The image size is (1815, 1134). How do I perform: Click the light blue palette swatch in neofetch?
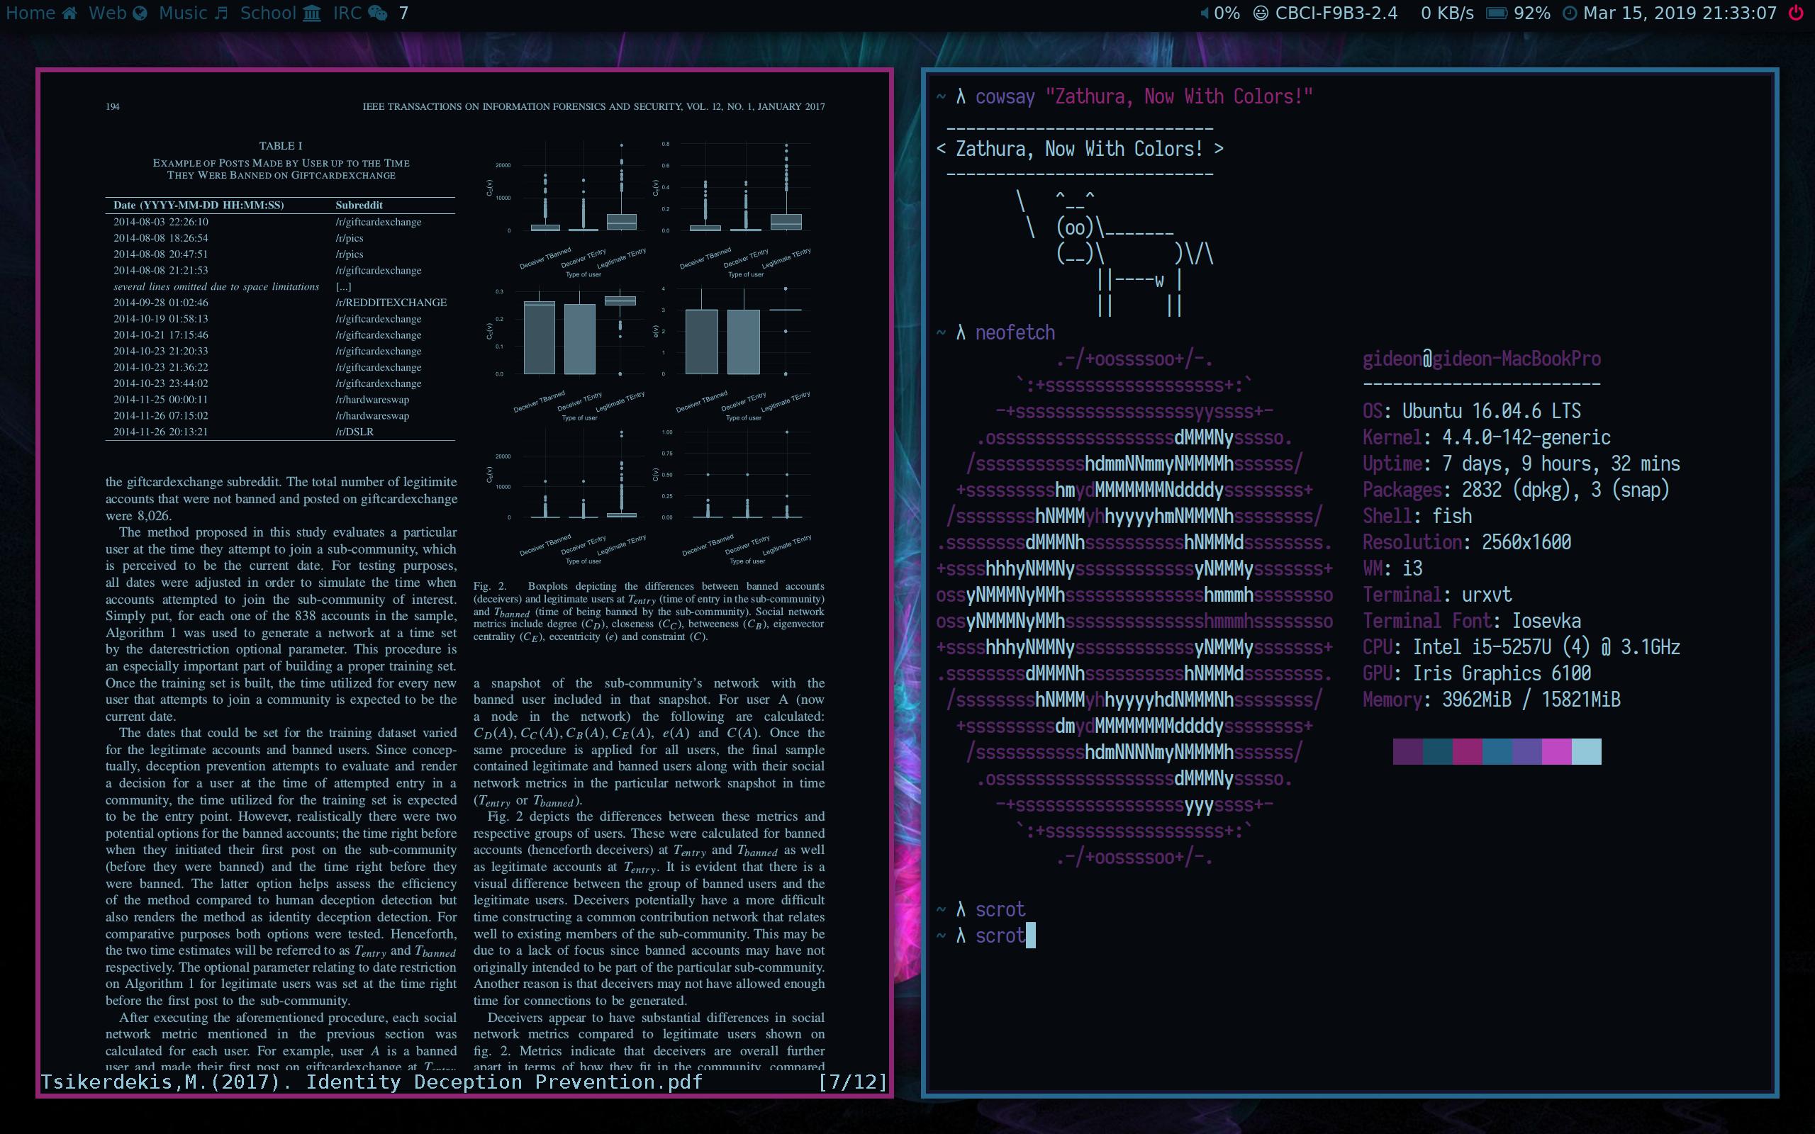tap(1585, 751)
